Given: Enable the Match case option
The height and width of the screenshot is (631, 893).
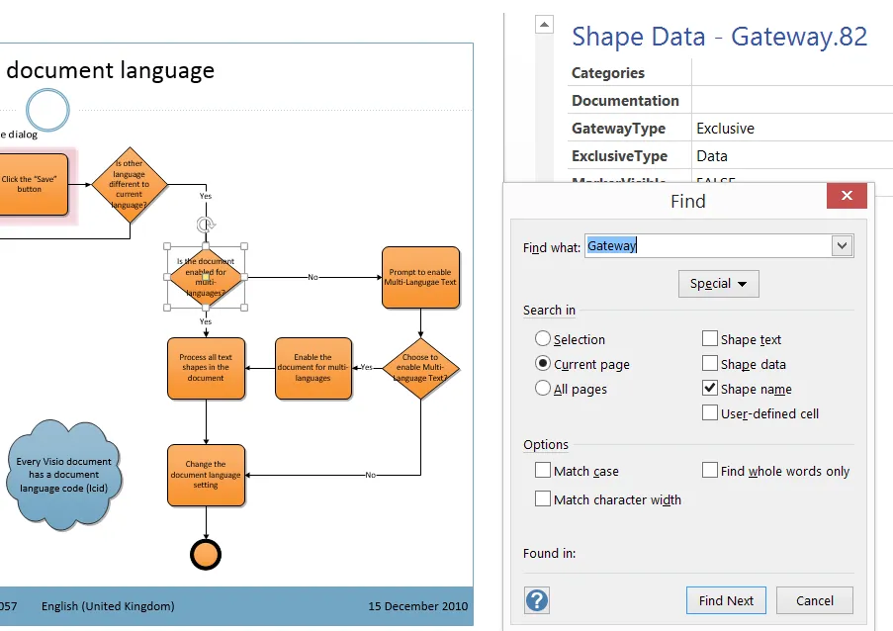Looking at the screenshot, I should click(x=543, y=470).
